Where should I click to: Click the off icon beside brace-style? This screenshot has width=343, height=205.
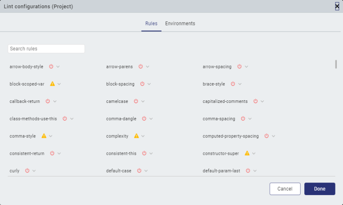coord(233,84)
